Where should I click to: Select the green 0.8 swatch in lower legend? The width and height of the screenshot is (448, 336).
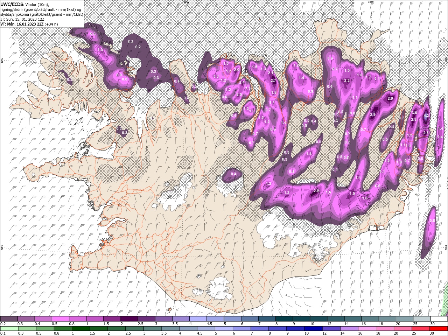(x=63, y=329)
